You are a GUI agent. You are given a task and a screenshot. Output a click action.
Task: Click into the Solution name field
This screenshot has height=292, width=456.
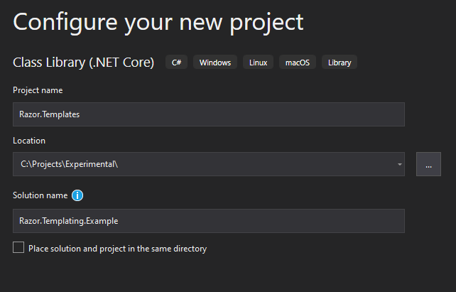pos(209,221)
